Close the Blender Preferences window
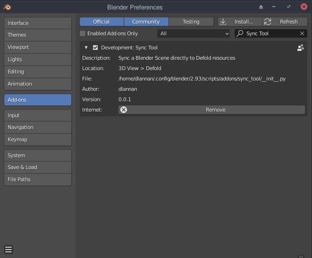Image resolution: width=312 pixels, height=258 pixels. (x=304, y=7)
